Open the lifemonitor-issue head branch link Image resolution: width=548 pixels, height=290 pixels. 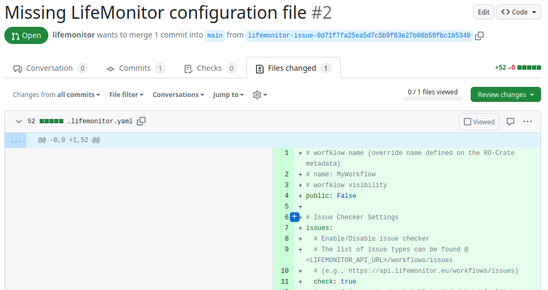tap(359, 35)
